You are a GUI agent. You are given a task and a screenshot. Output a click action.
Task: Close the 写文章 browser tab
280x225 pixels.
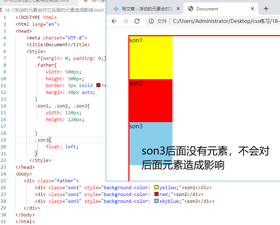coord(178,9)
